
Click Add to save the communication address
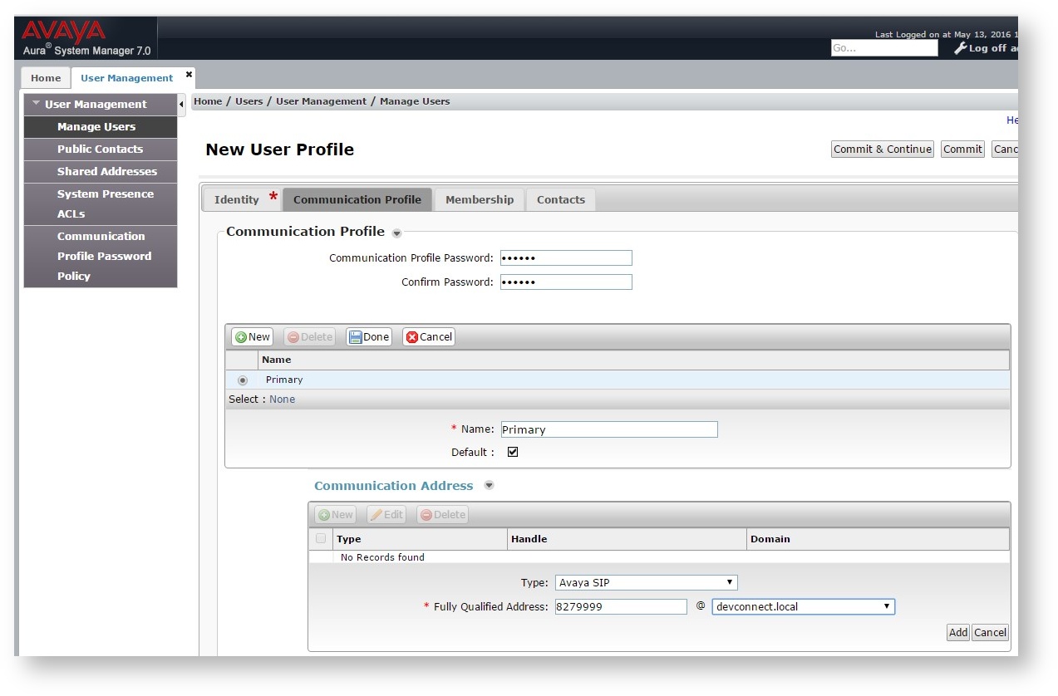tap(957, 633)
